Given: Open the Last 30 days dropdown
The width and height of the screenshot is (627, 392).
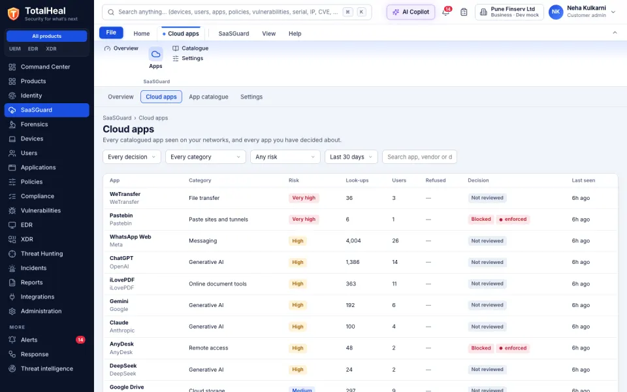Looking at the screenshot, I should click(x=351, y=157).
